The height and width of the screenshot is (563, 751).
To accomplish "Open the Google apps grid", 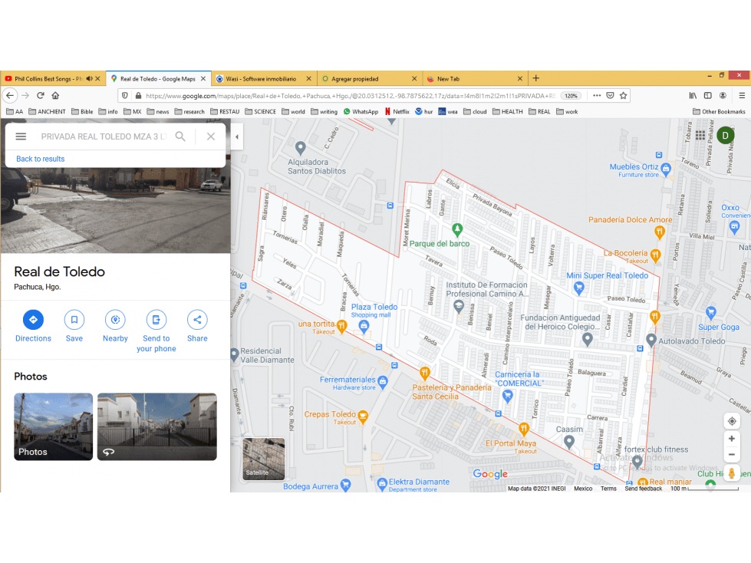I will point(700,136).
